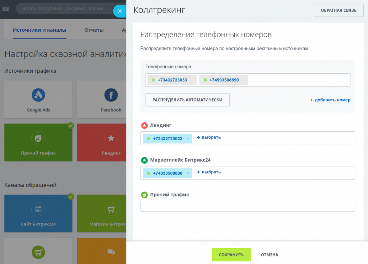368x264 pixels.
Task: Save settings with Сохранить button
Action: tap(231, 255)
